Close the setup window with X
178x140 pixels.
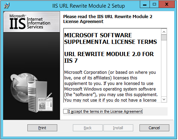[167, 5]
